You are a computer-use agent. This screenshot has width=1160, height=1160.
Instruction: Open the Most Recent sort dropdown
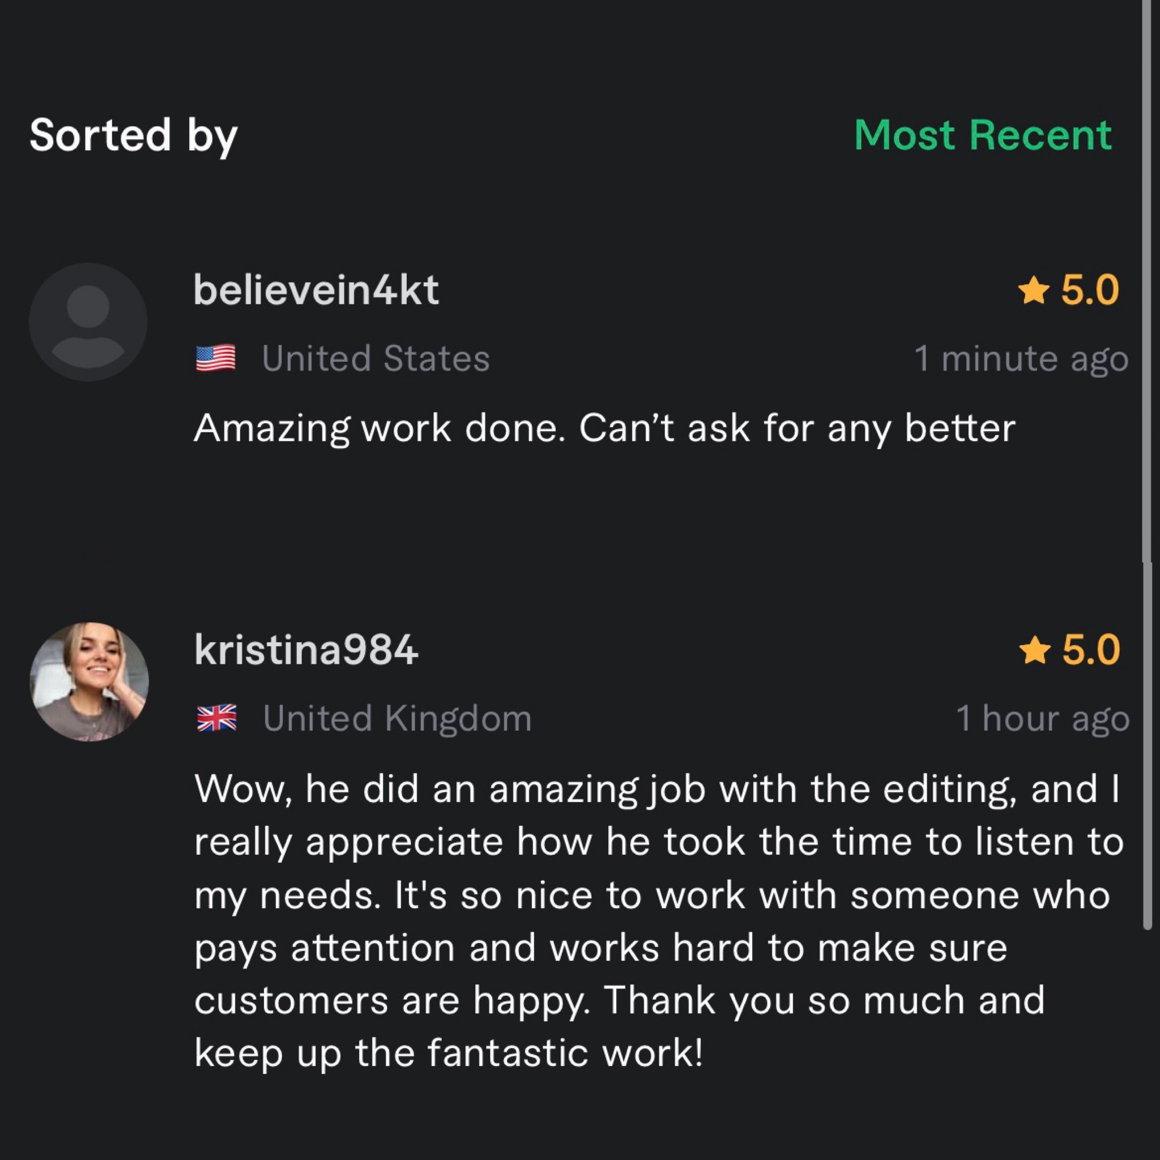[x=983, y=135]
